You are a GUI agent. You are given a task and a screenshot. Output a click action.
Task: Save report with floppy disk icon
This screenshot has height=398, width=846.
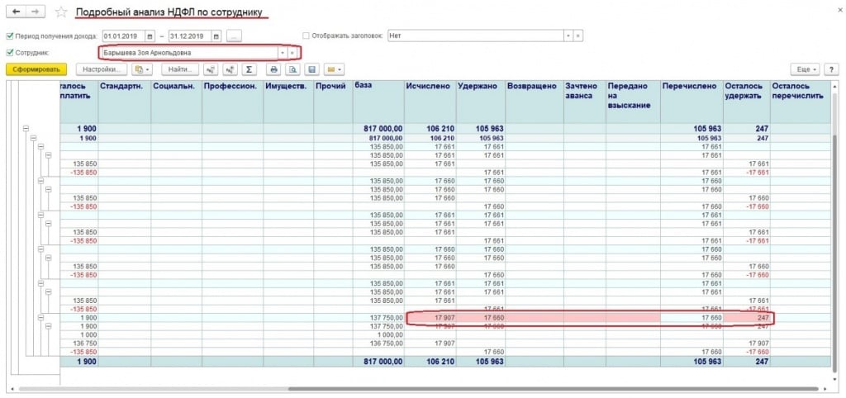click(x=311, y=69)
